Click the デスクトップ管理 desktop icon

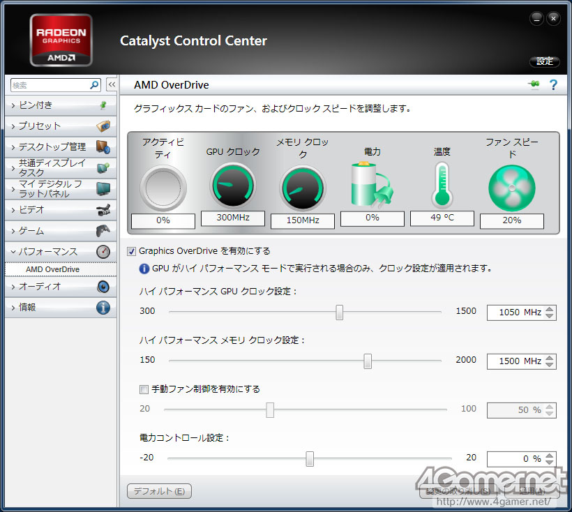tap(103, 147)
